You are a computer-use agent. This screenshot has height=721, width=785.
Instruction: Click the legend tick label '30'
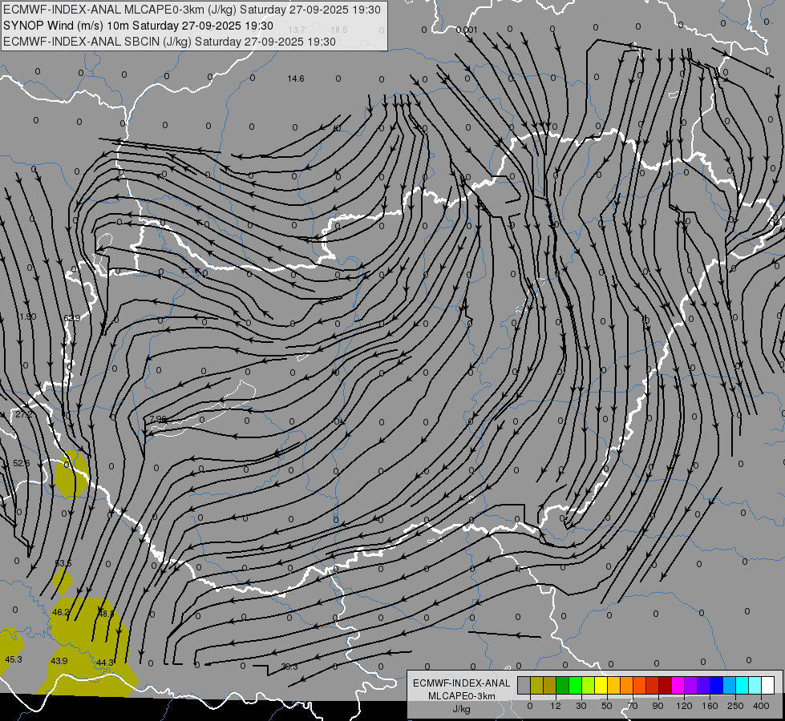581,706
